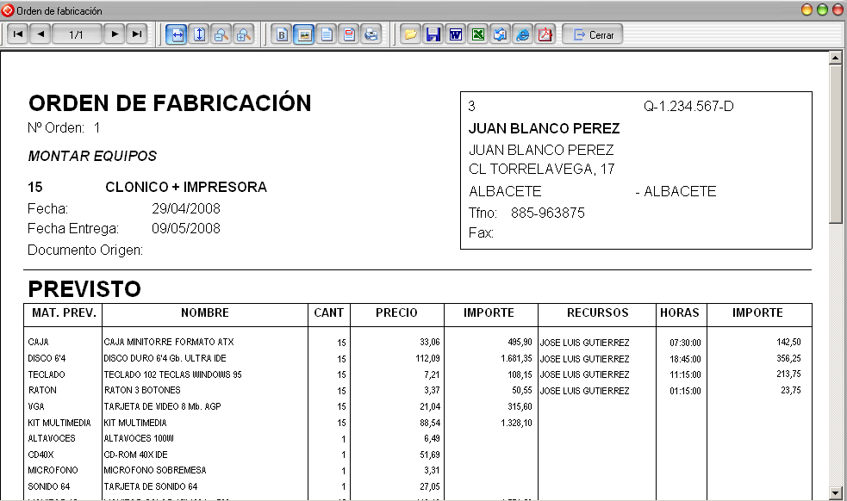Go to the next page
847x501 pixels.
114,35
